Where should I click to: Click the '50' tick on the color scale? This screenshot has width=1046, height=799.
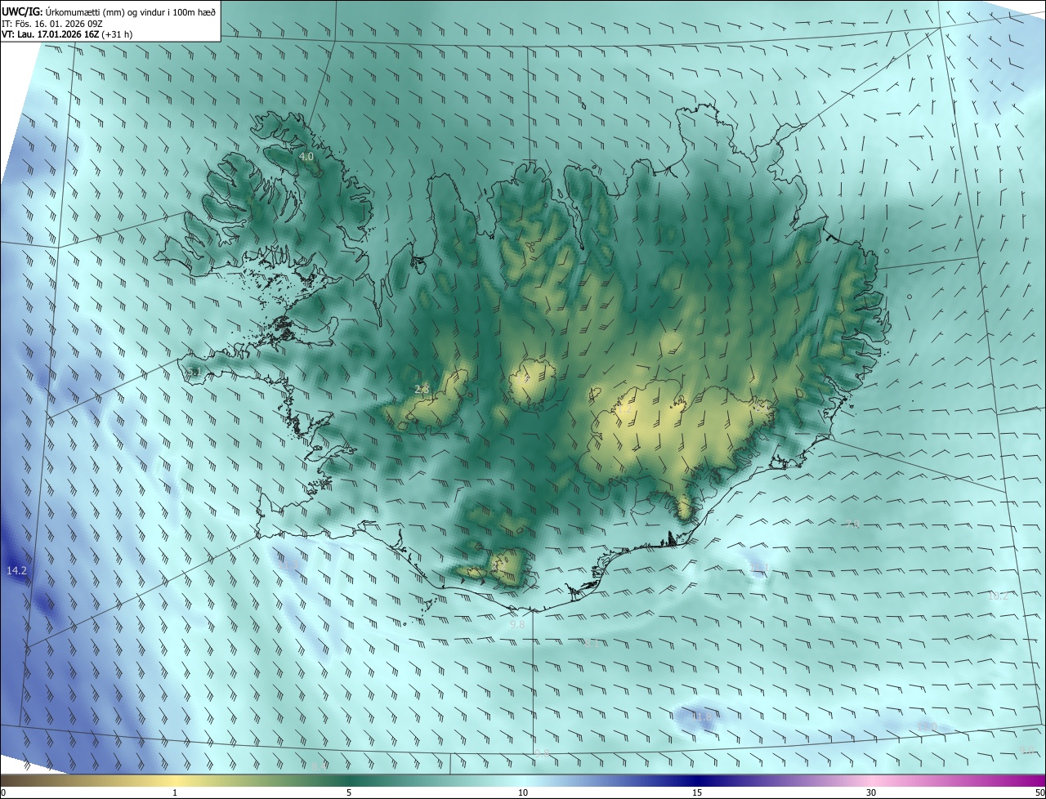point(1039,793)
